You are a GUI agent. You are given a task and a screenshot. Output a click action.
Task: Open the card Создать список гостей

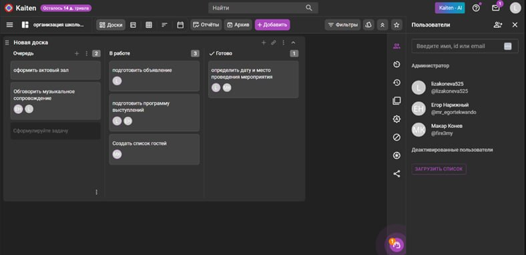point(154,149)
